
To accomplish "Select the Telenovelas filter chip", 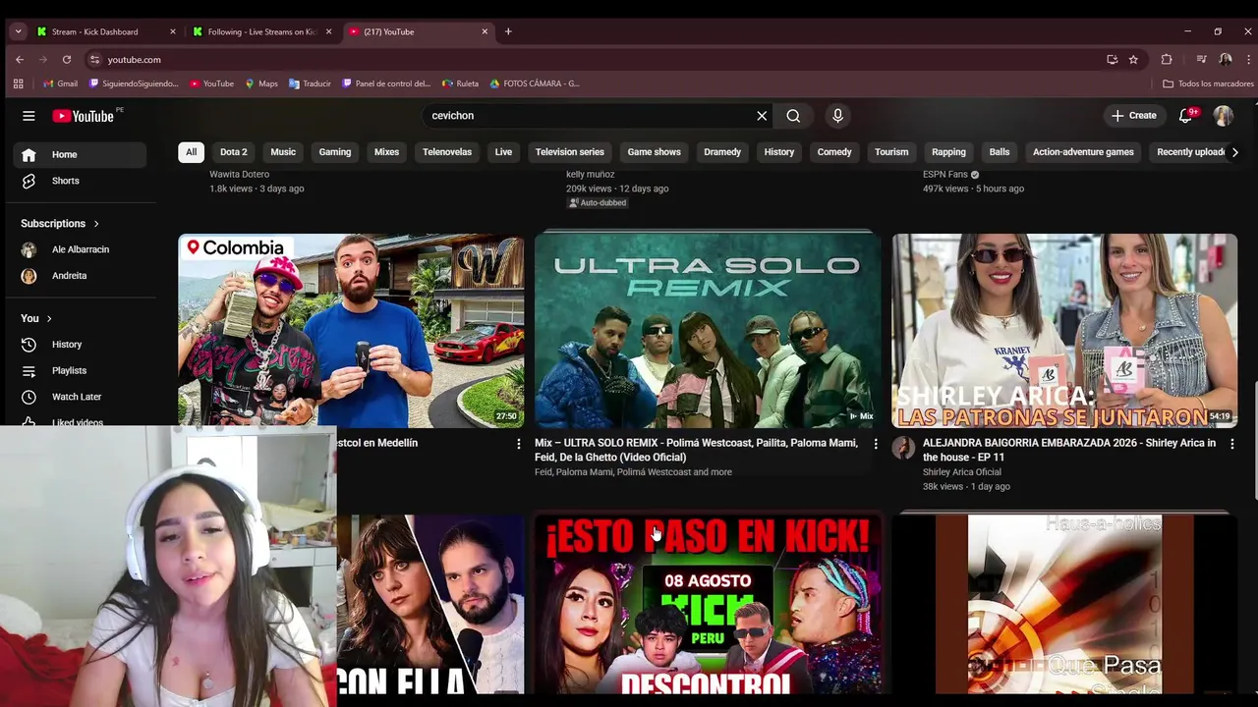I will (447, 152).
